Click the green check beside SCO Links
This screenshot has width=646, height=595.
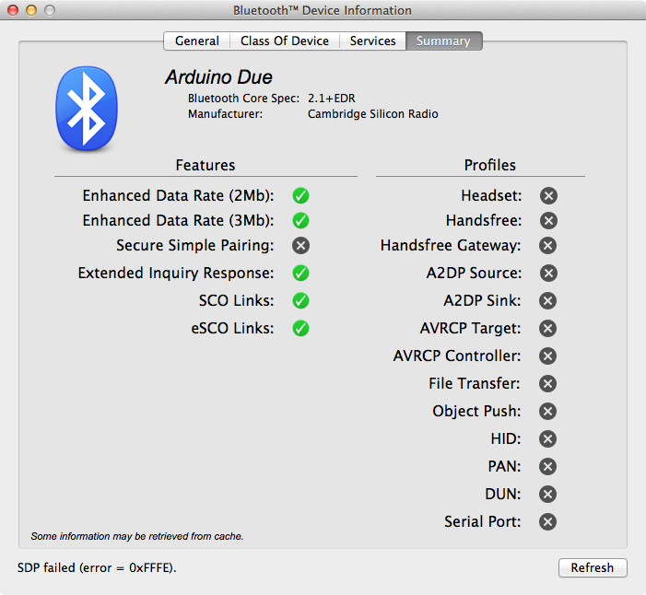click(300, 300)
